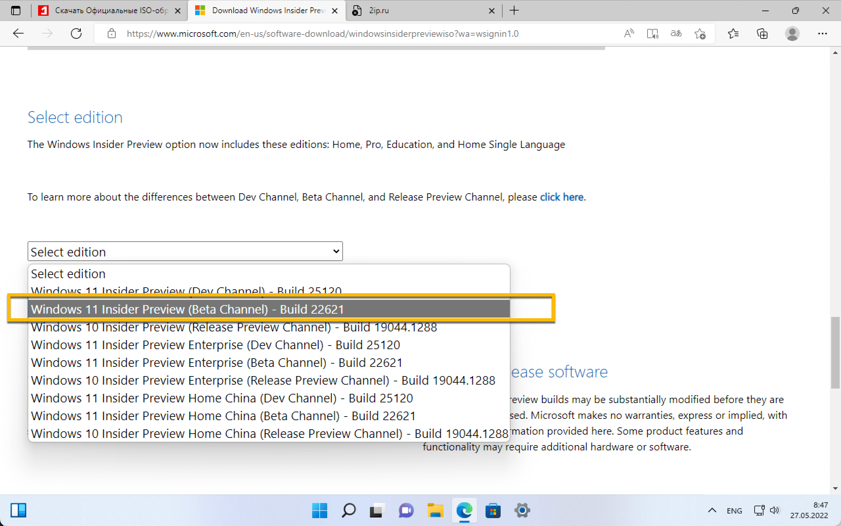Open a new browser tab
Viewport: 841px width, 526px height.
[514, 11]
